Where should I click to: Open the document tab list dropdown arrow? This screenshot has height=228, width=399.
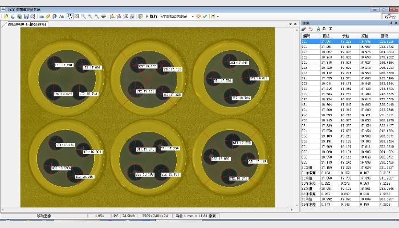(x=290, y=24)
